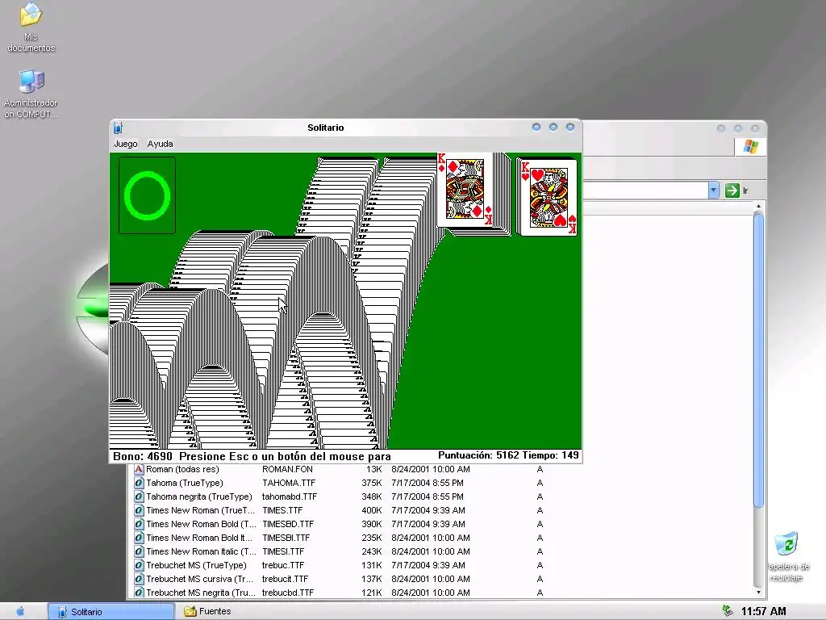Image resolution: width=826 pixels, height=620 pixels.
Task: Click file name trebucit.TTF
Action: point(285,579)
